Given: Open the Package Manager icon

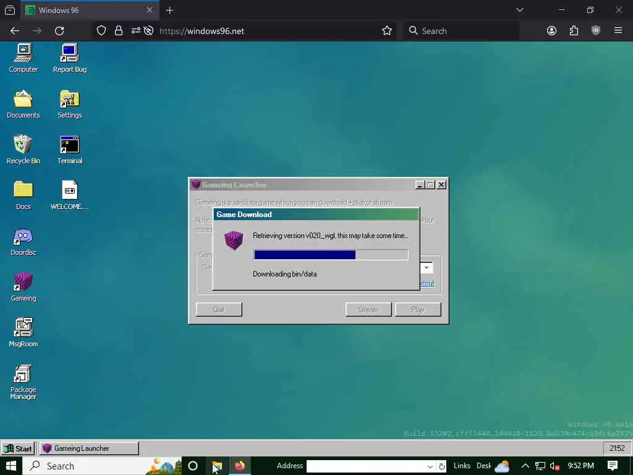Looking at the screenshot, I should pyautogui.click(x=23, y=382).
